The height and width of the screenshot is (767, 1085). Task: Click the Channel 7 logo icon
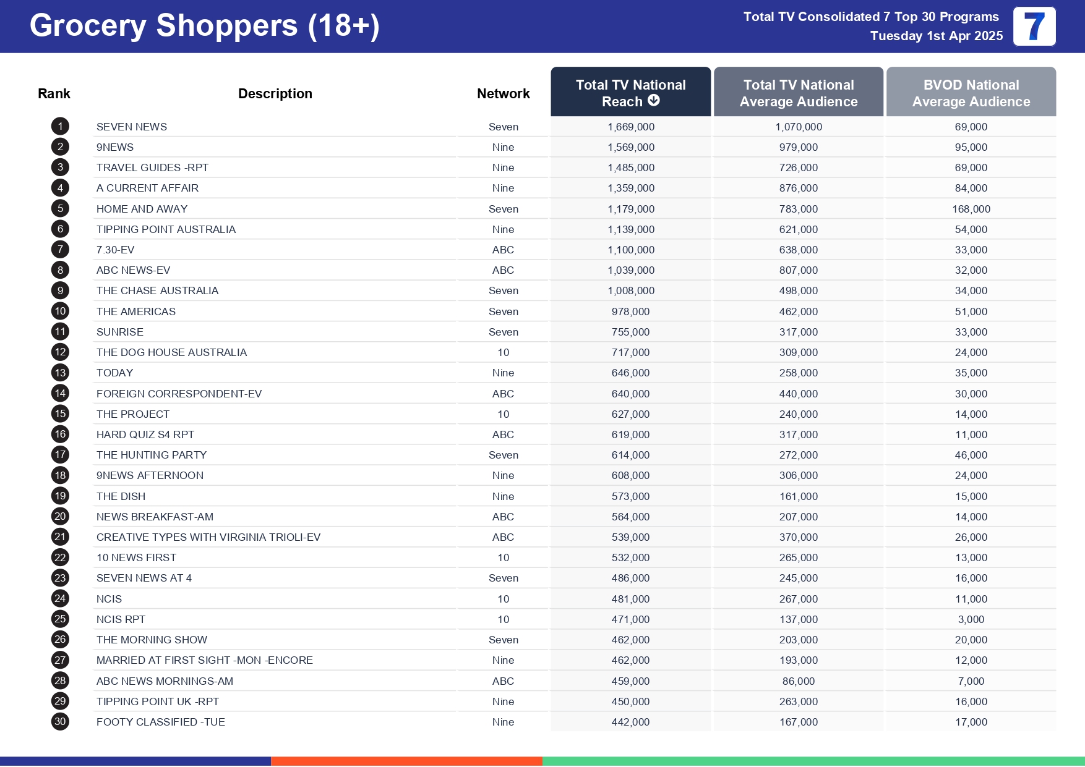coord(1034,27)
